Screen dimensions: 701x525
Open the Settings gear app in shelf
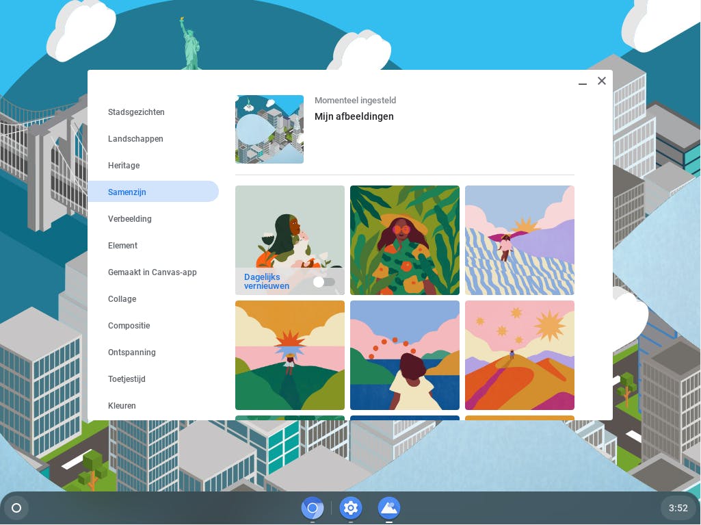[351, 508]
